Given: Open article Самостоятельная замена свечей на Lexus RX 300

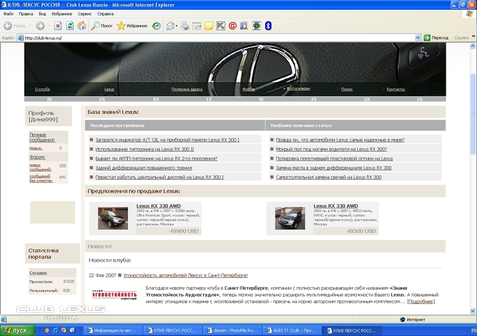Looking at the screenshot, I should pyautogui.click(x=328, y=177).
